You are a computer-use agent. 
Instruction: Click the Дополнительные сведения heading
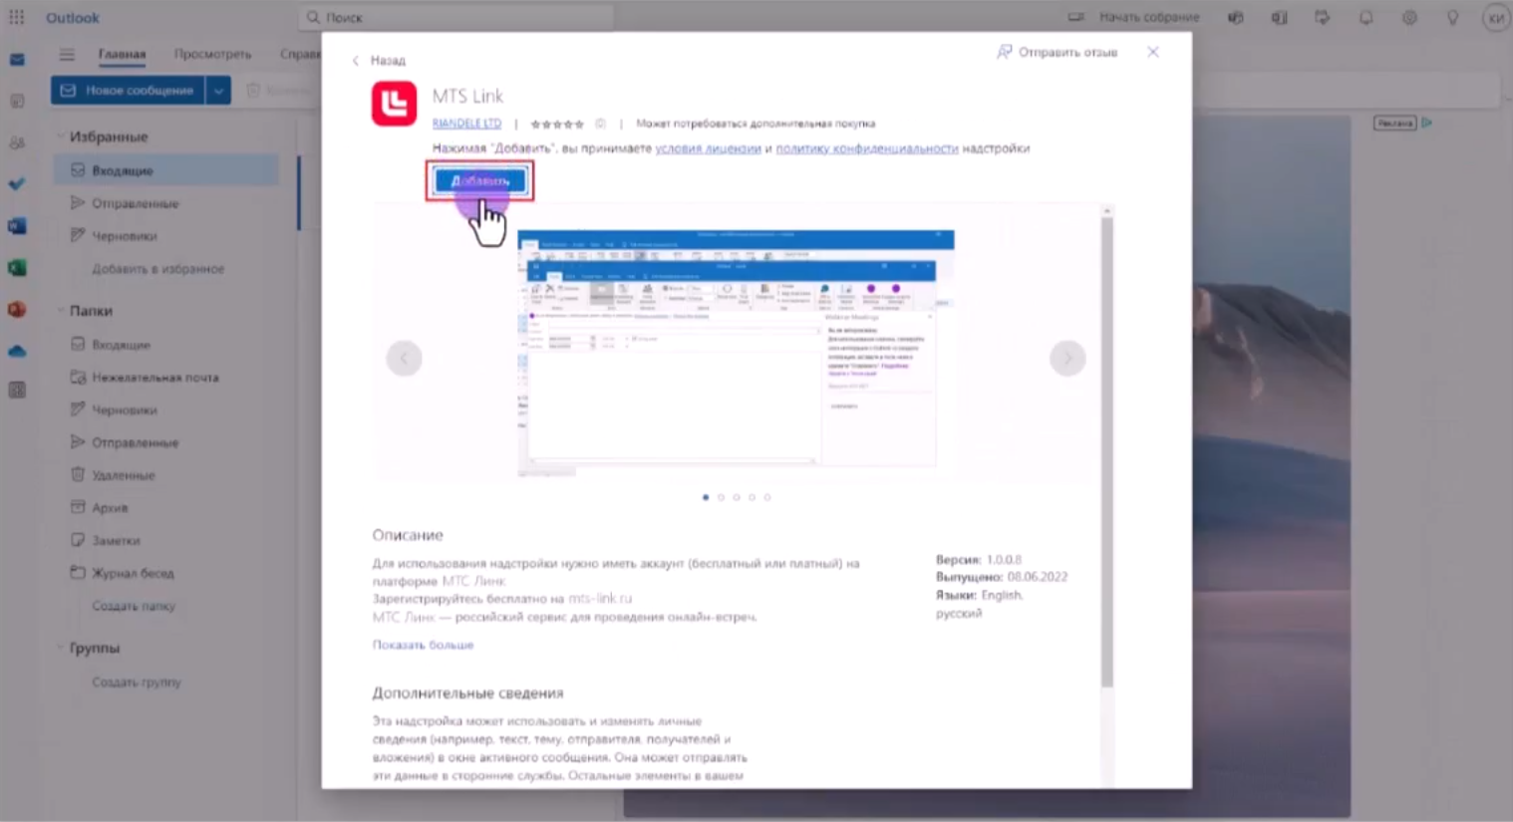tap(467, 692)
